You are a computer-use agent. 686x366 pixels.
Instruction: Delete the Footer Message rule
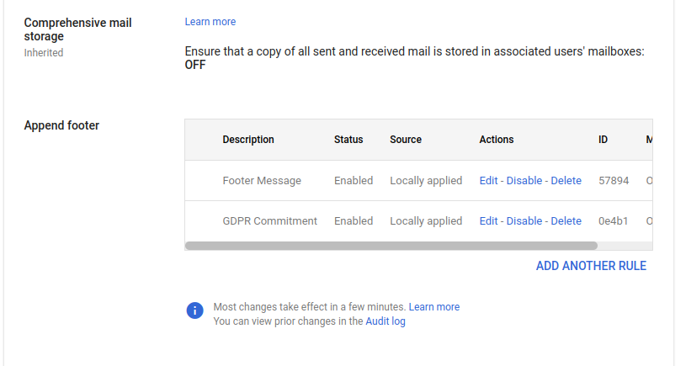coord(566,181)
